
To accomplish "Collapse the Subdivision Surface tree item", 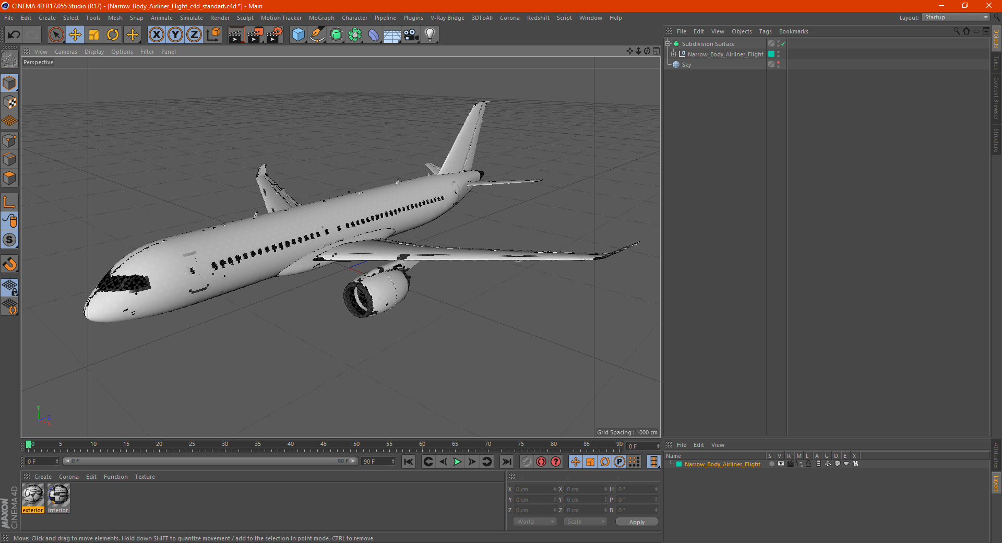I will click(667, 44).
